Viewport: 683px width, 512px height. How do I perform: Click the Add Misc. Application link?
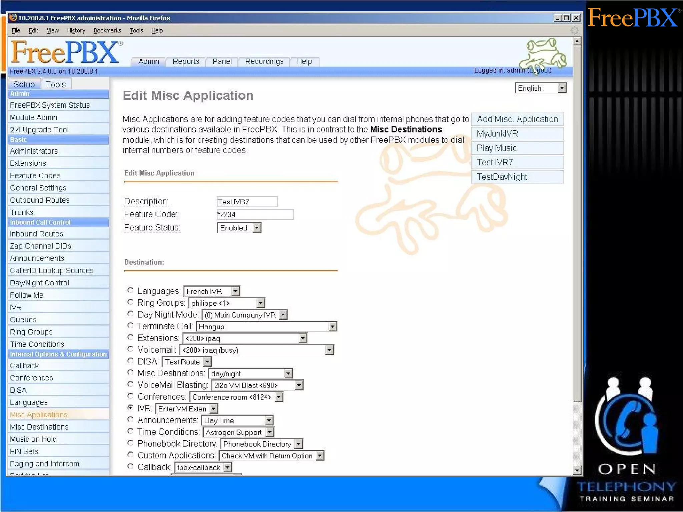click(x=517, y=119)
